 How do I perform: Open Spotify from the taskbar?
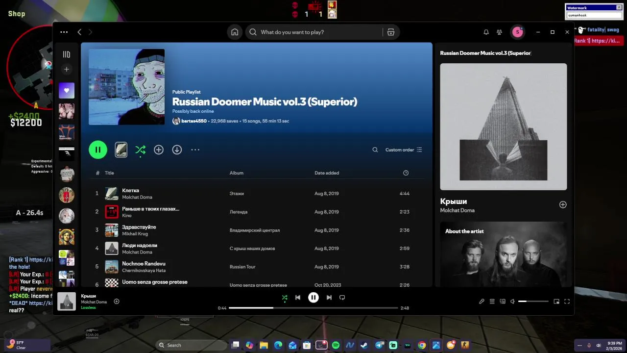pos(336,345)
